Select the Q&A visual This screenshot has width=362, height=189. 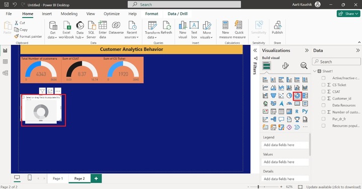(281, 119)
